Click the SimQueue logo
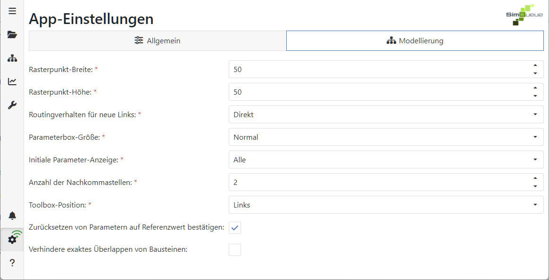This screenshot has width=549, height=280. [x=525, y=13]
